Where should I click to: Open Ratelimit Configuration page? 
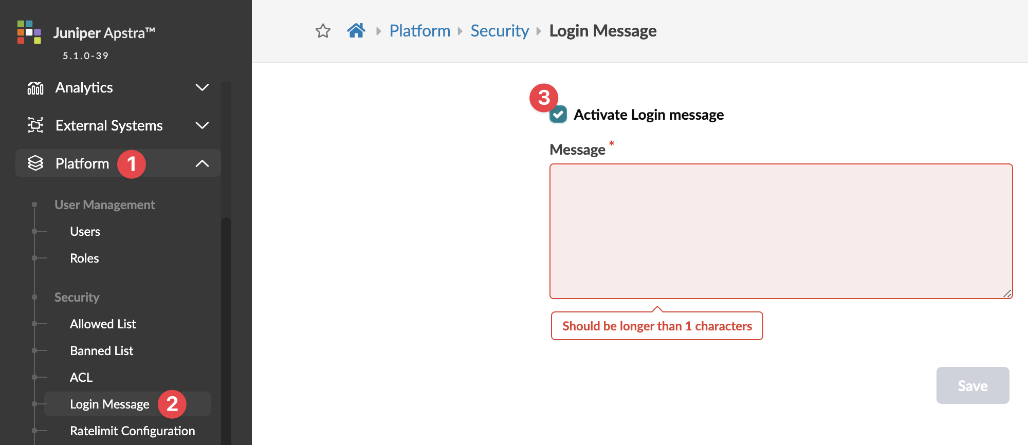coord(132,431)
